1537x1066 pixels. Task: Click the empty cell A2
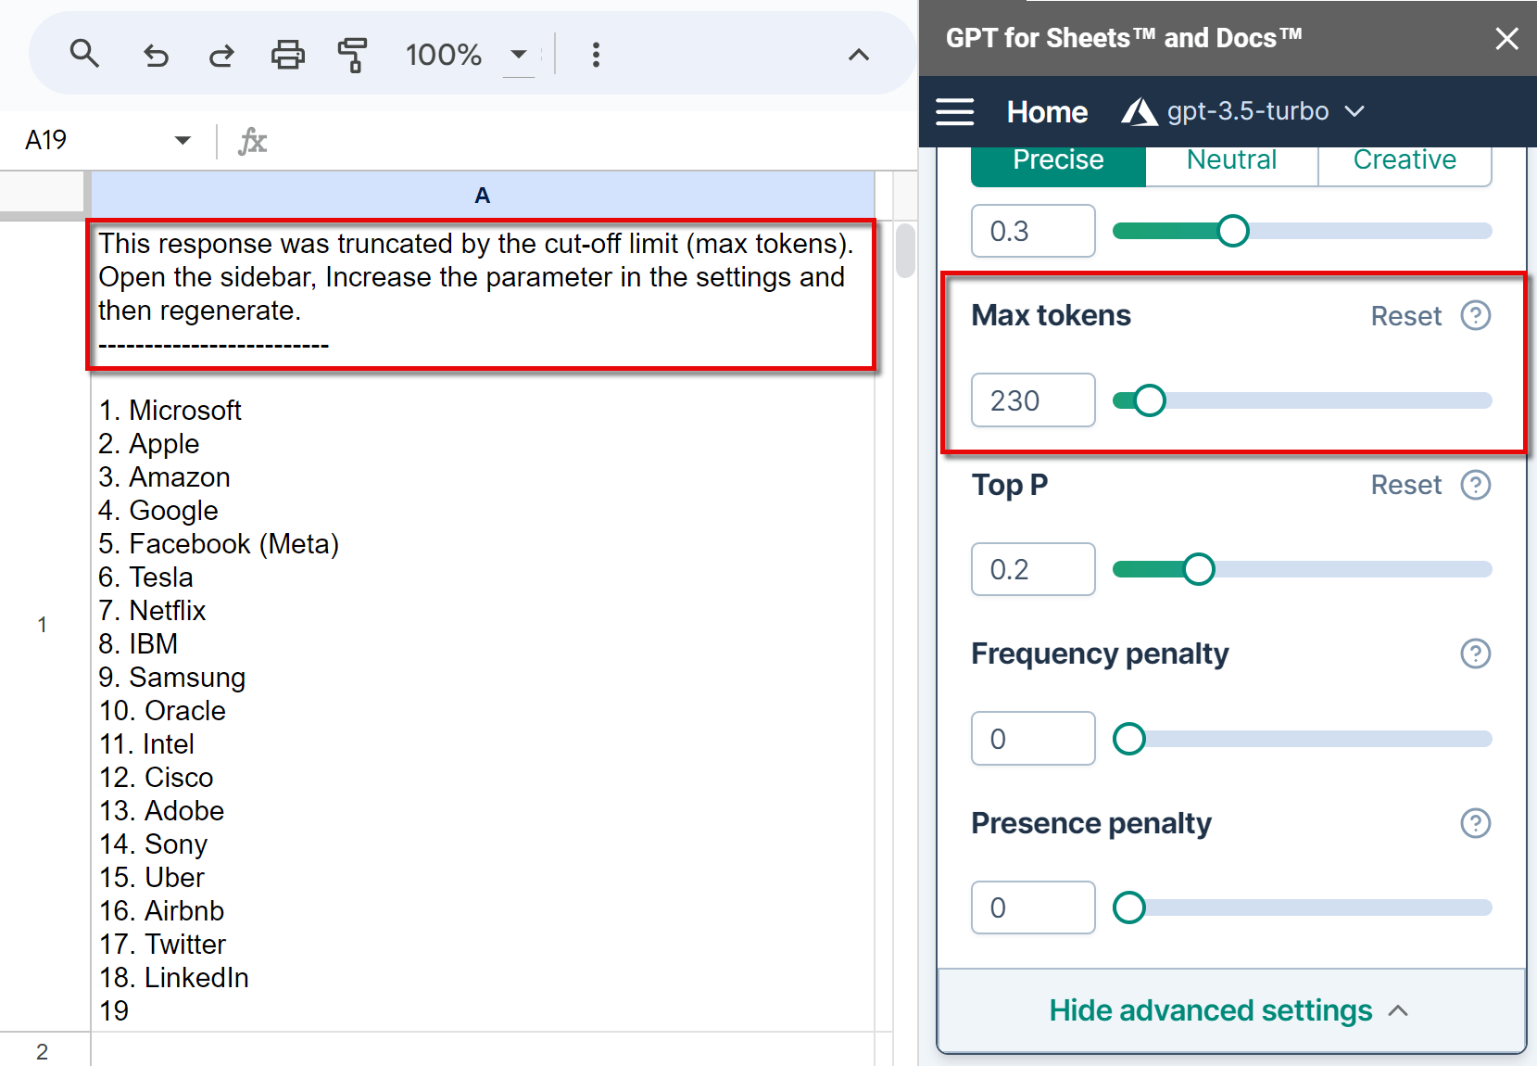(483, 1050)
